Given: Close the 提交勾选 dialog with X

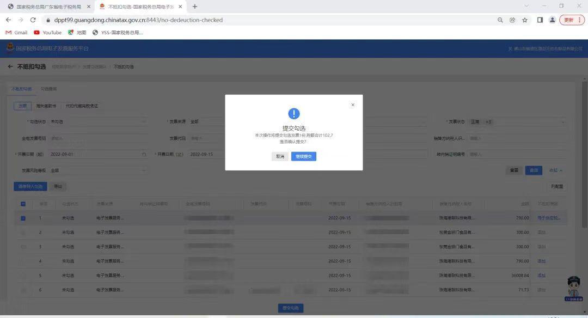Looking at the screenshot, I should (353, 105).
